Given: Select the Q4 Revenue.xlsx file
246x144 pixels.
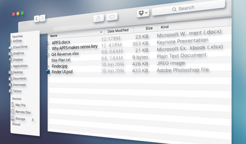Looking at the screenshot, I should [x=65, y=54].
